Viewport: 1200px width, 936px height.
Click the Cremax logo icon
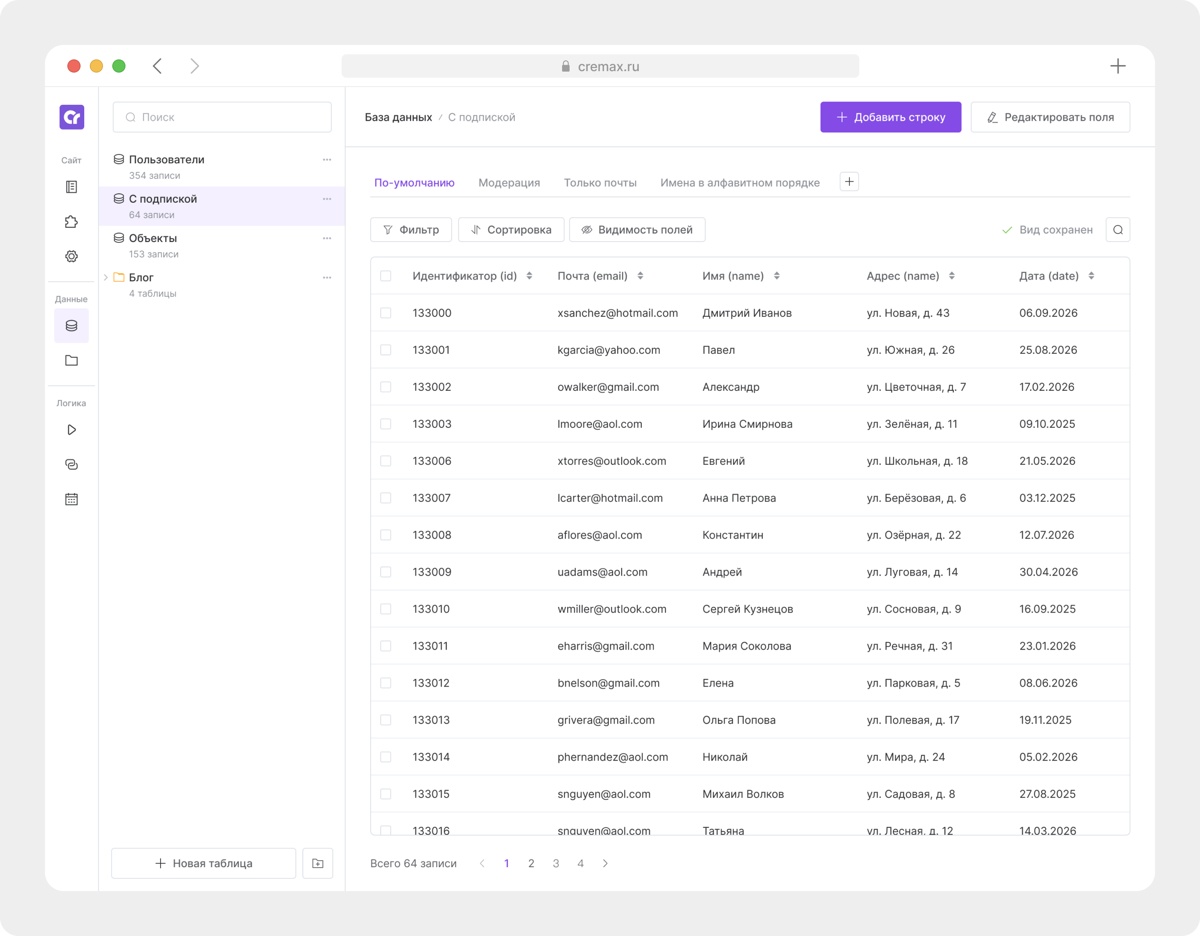(72, 117)
